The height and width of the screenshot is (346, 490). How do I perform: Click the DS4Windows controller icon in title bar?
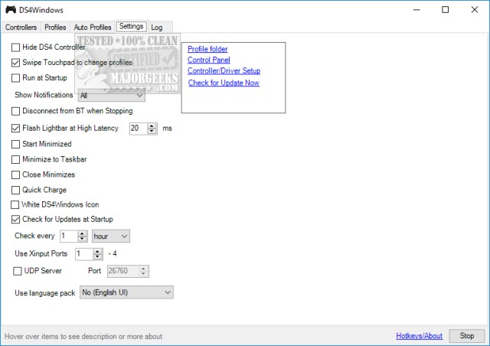[x=11, y=10]
